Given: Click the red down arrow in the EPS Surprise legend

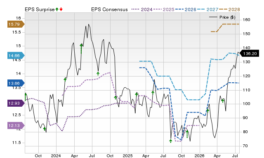Looking at the screenshot, I should (61, 10).
